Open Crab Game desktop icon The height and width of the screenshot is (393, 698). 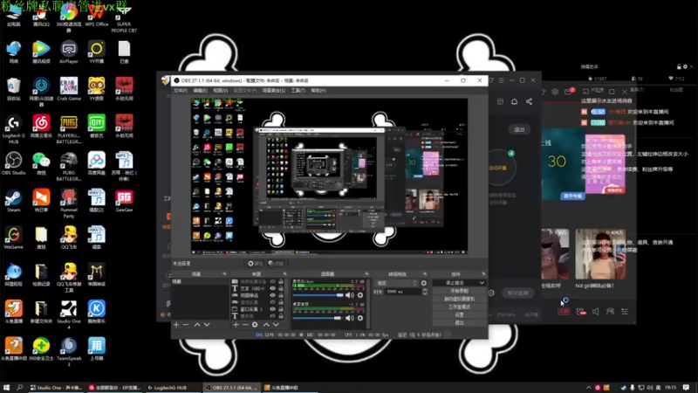pos(69,89)
